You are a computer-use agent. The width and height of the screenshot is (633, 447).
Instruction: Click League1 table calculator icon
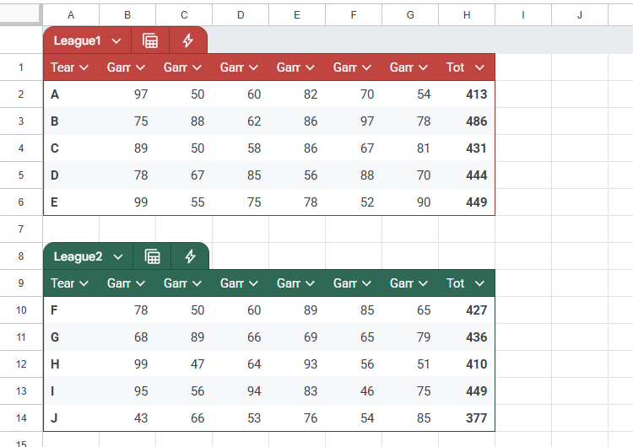tap(150, 40)
